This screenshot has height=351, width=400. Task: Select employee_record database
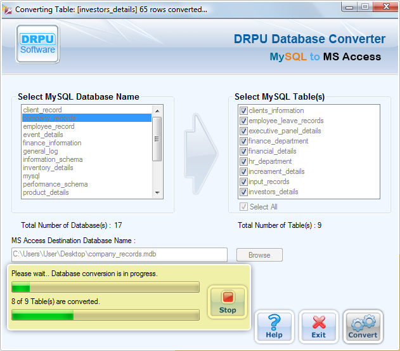pyautogui.click(x=87, y=126)
